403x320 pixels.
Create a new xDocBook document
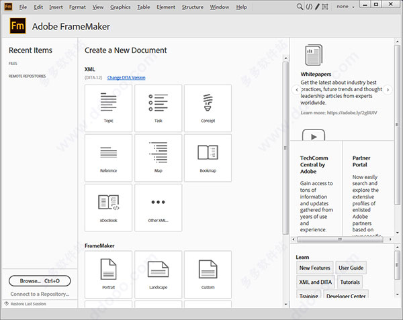(x=108, y=207)
